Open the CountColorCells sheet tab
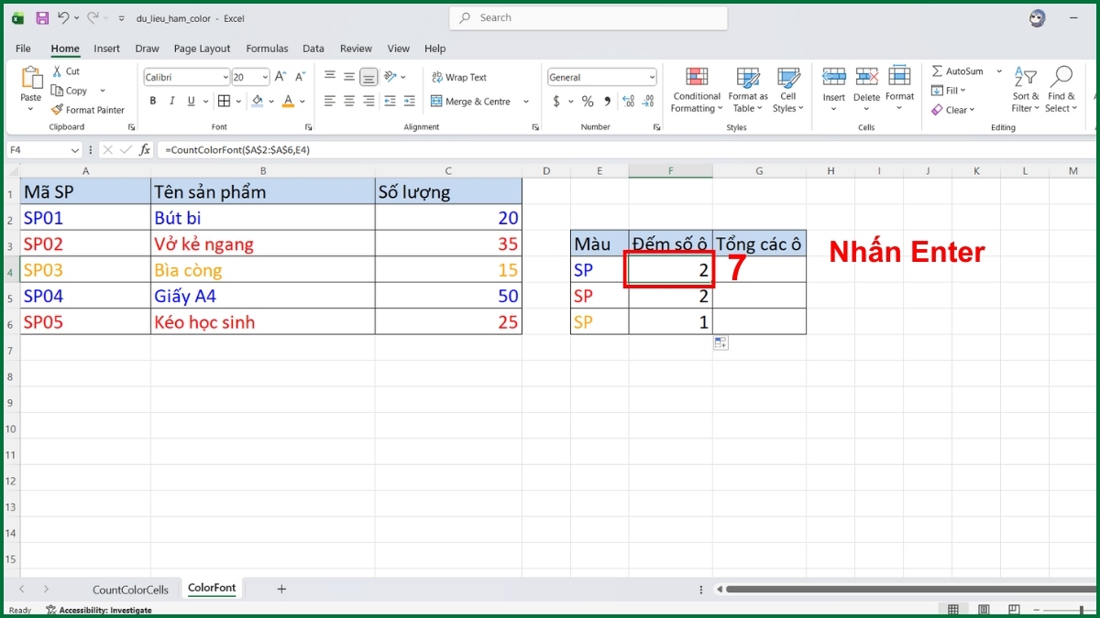The height and width of the screenshot is (618, 1100). pyautogui.click(x=129, y=589)
